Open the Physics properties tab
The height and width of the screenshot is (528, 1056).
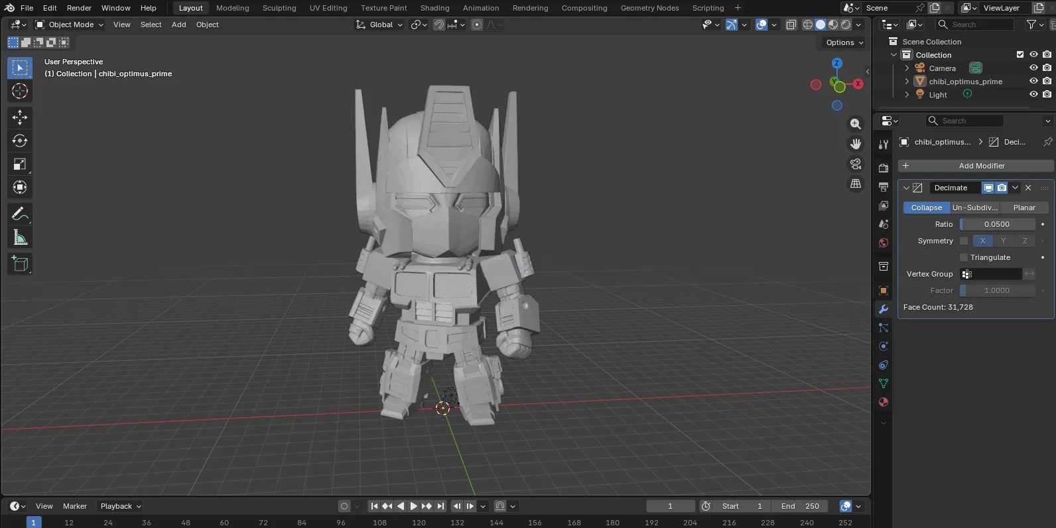(x=884, y=346)
